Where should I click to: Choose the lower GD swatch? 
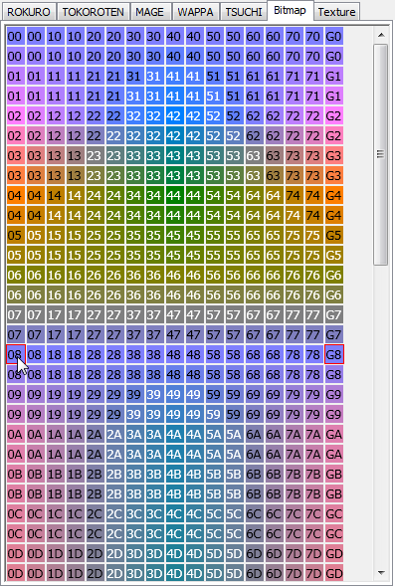click(333, 573)
